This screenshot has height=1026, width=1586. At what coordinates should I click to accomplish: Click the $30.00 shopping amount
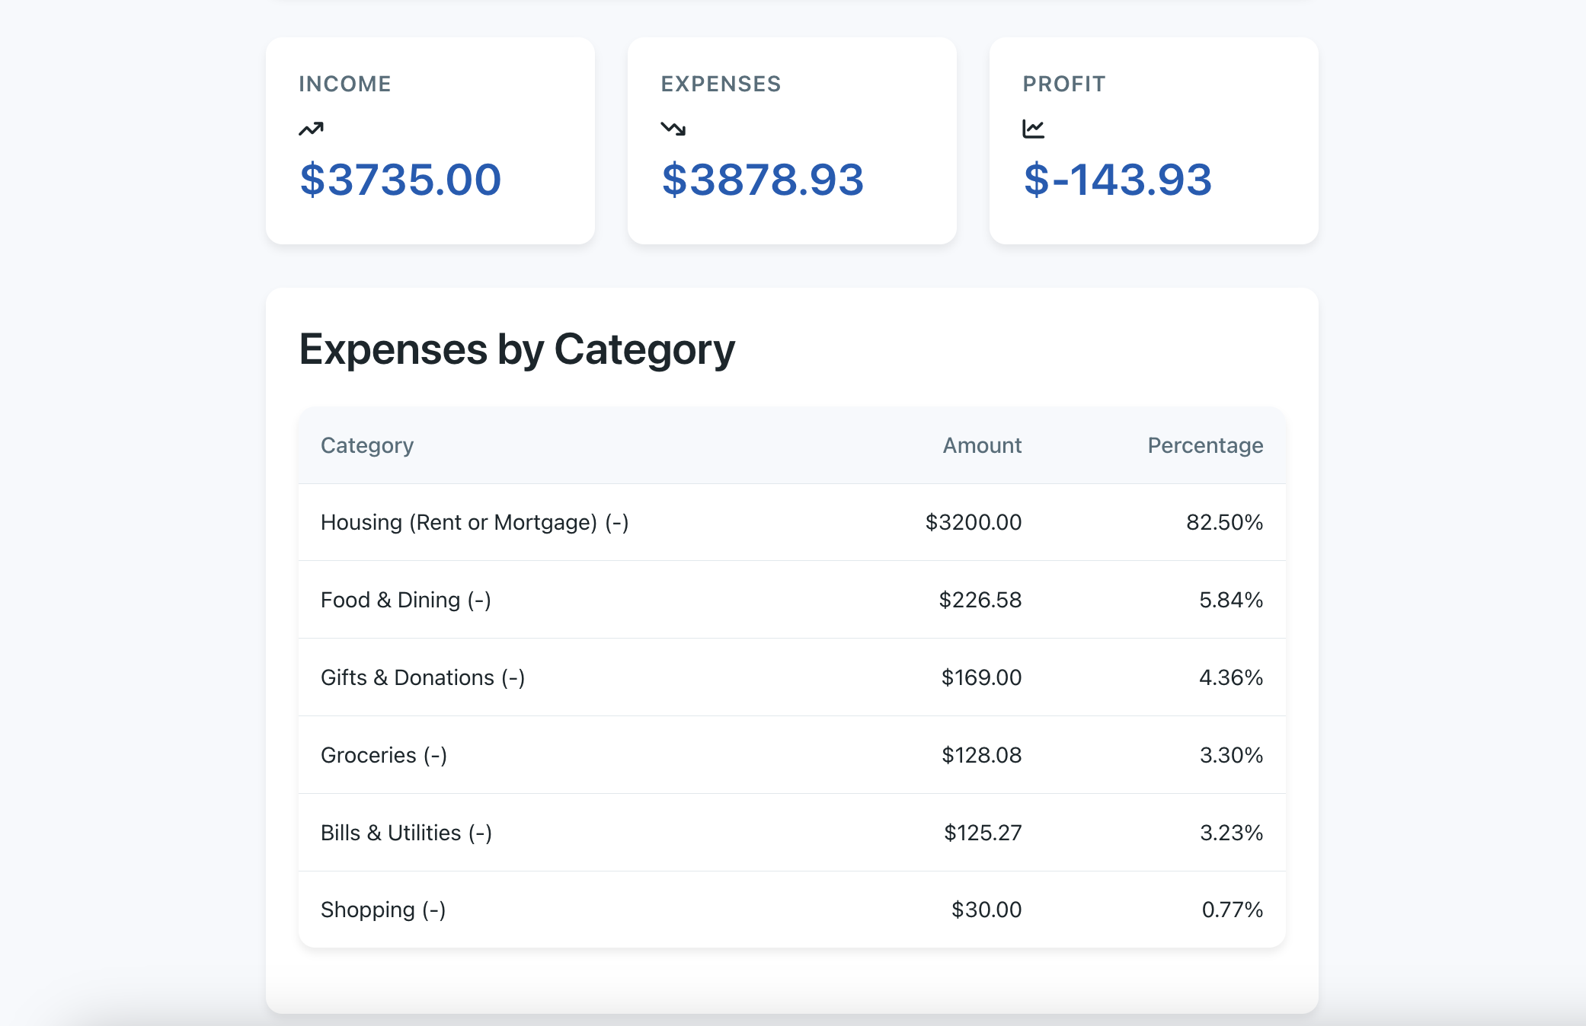pos(986,910)
